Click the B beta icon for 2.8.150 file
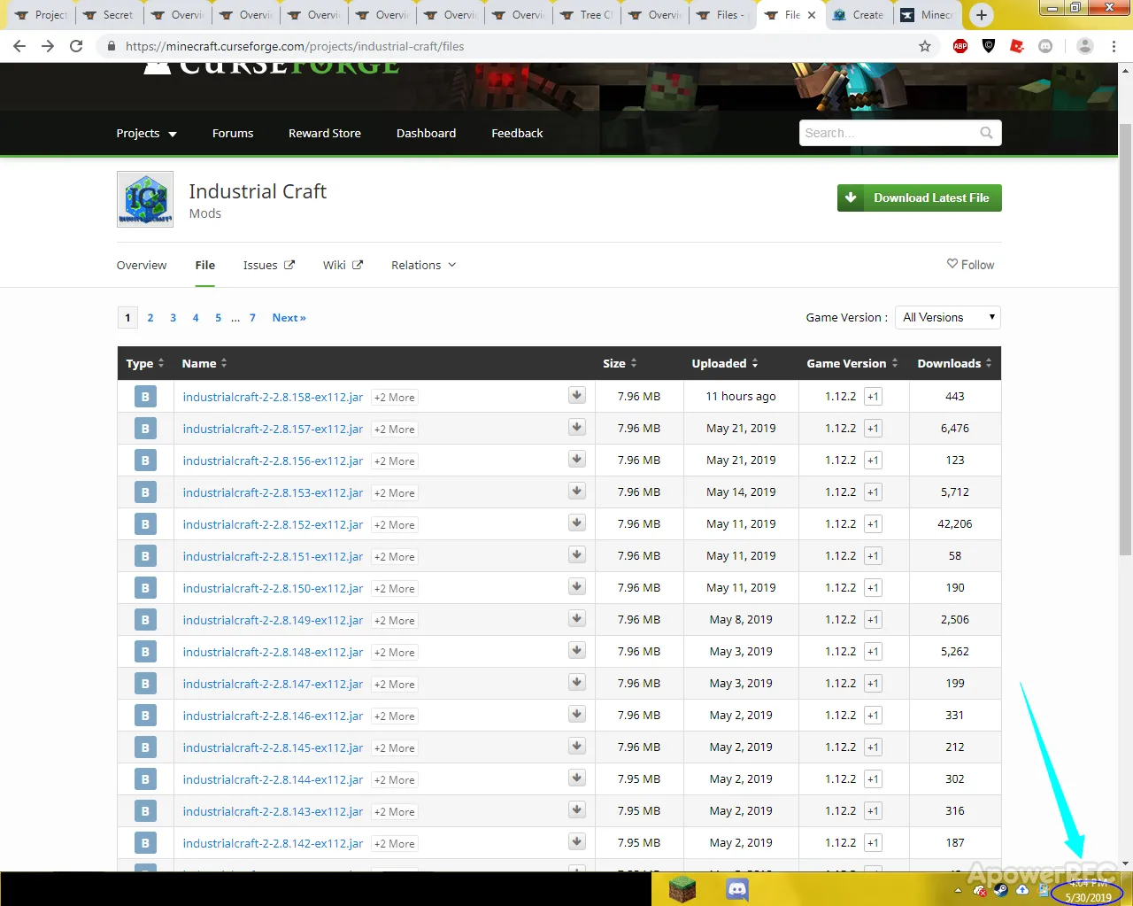Viewport: 1133px width, 906px height. (x=145, y=588)
